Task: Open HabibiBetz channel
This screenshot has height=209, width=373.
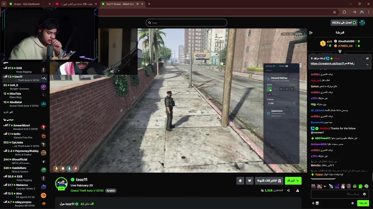Action: coord(25,170)
